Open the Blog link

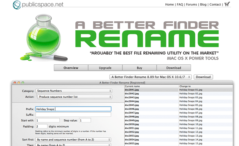(203, 4)
